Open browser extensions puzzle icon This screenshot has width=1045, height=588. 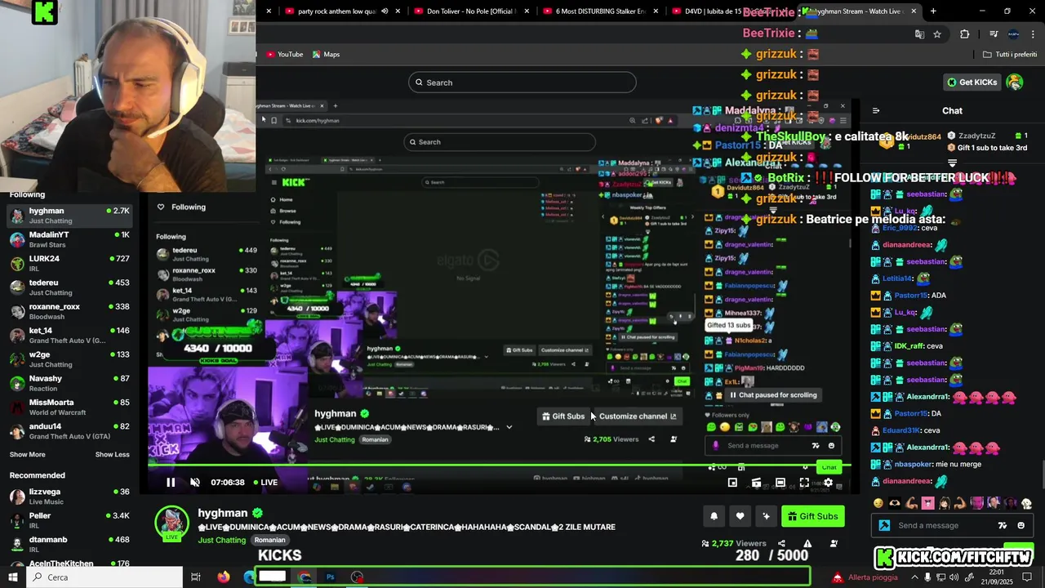[964, 34]
